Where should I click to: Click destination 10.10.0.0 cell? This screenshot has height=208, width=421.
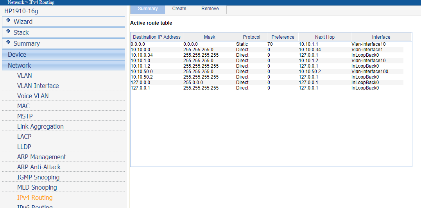pos(140,50)
